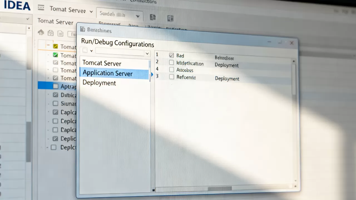This screenshot has height=200, width=356.
Task: Click the darker layout icon right of the Surdels combo
Action: [x=153, y=17]
